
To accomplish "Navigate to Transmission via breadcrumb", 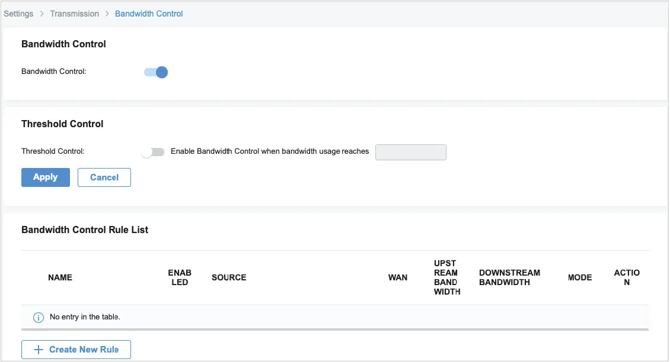I will click(74, 13).
